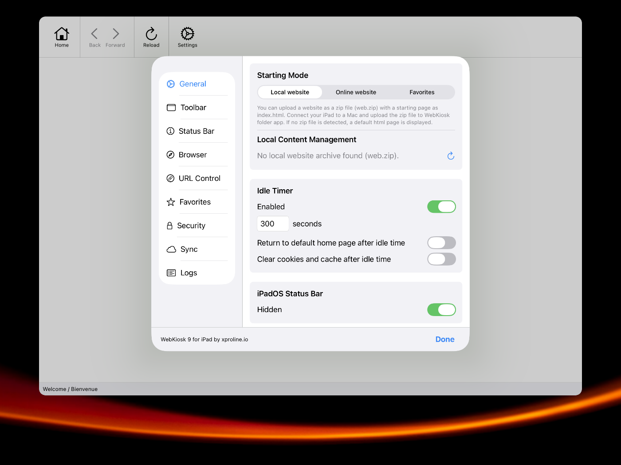
Task: Turn on clear cookies and cache toggle
Action: point(441,259)
